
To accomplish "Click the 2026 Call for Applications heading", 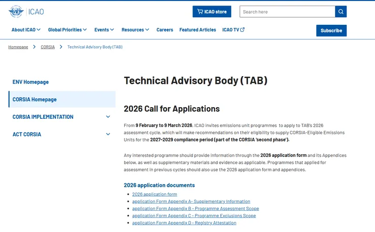I will pos(172,109).
